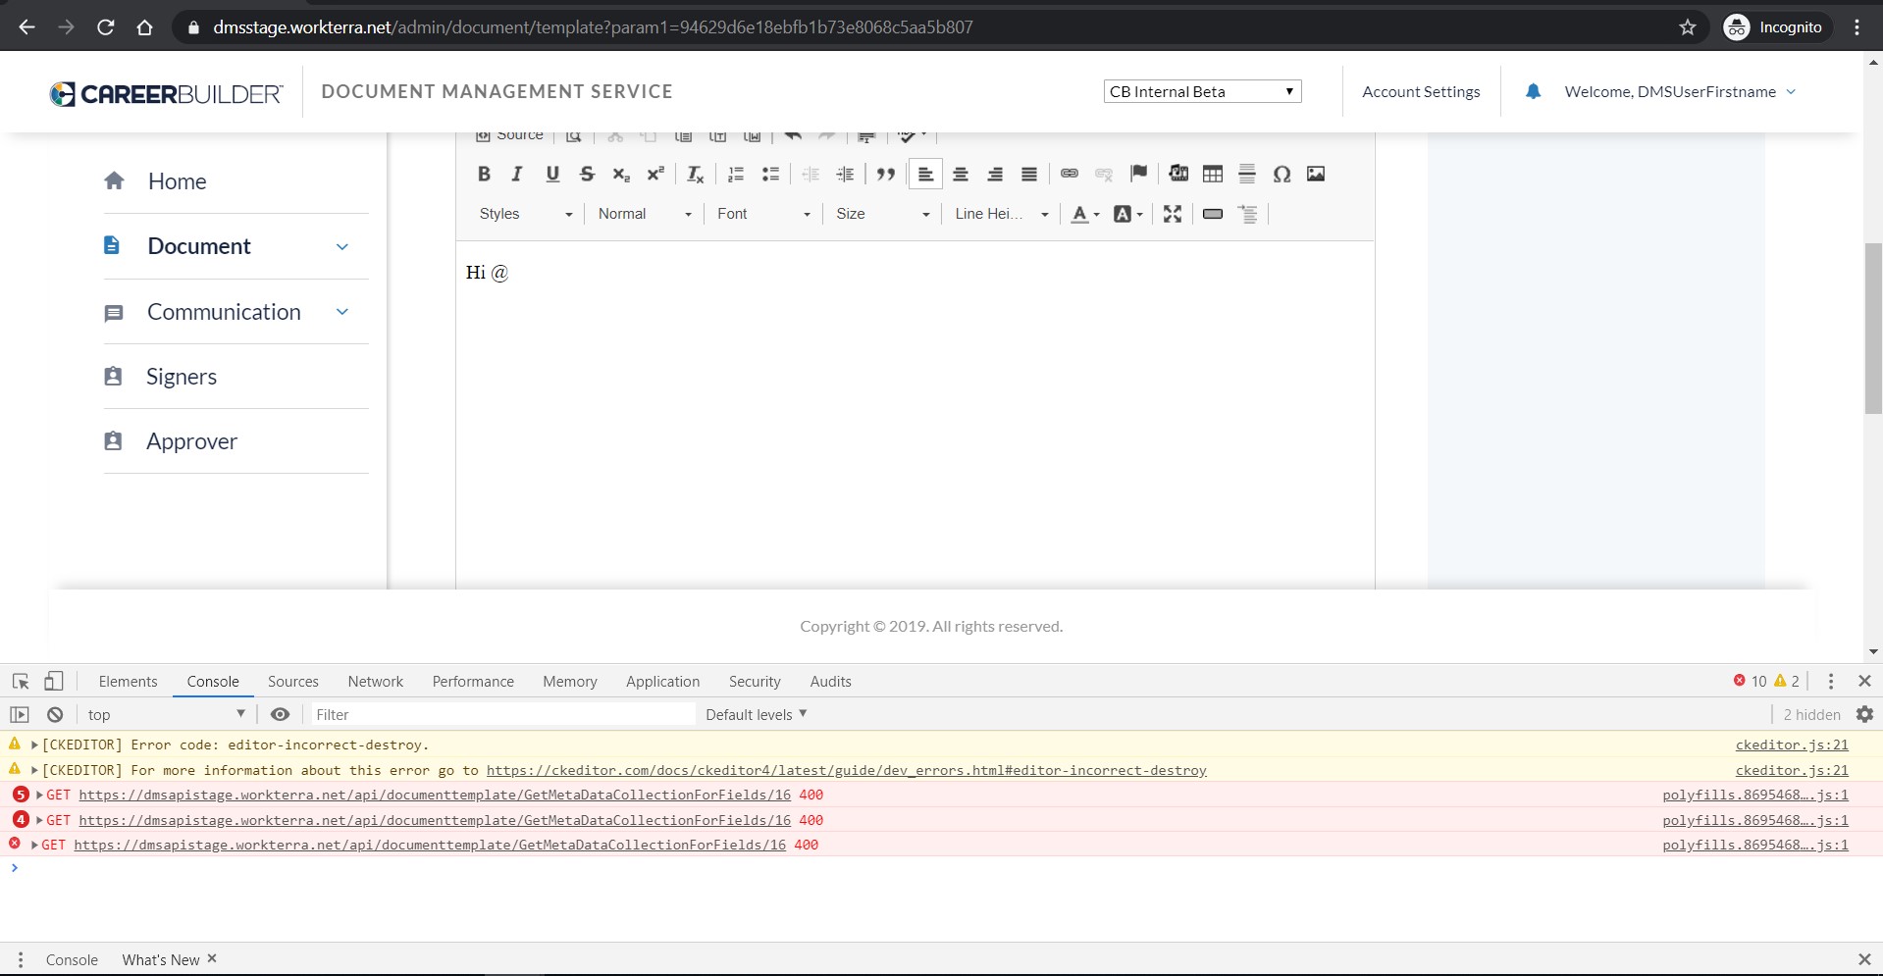Clear the console with the block icon
Image resolution: width=1883 pixels, height=976 pixels.
55,715
